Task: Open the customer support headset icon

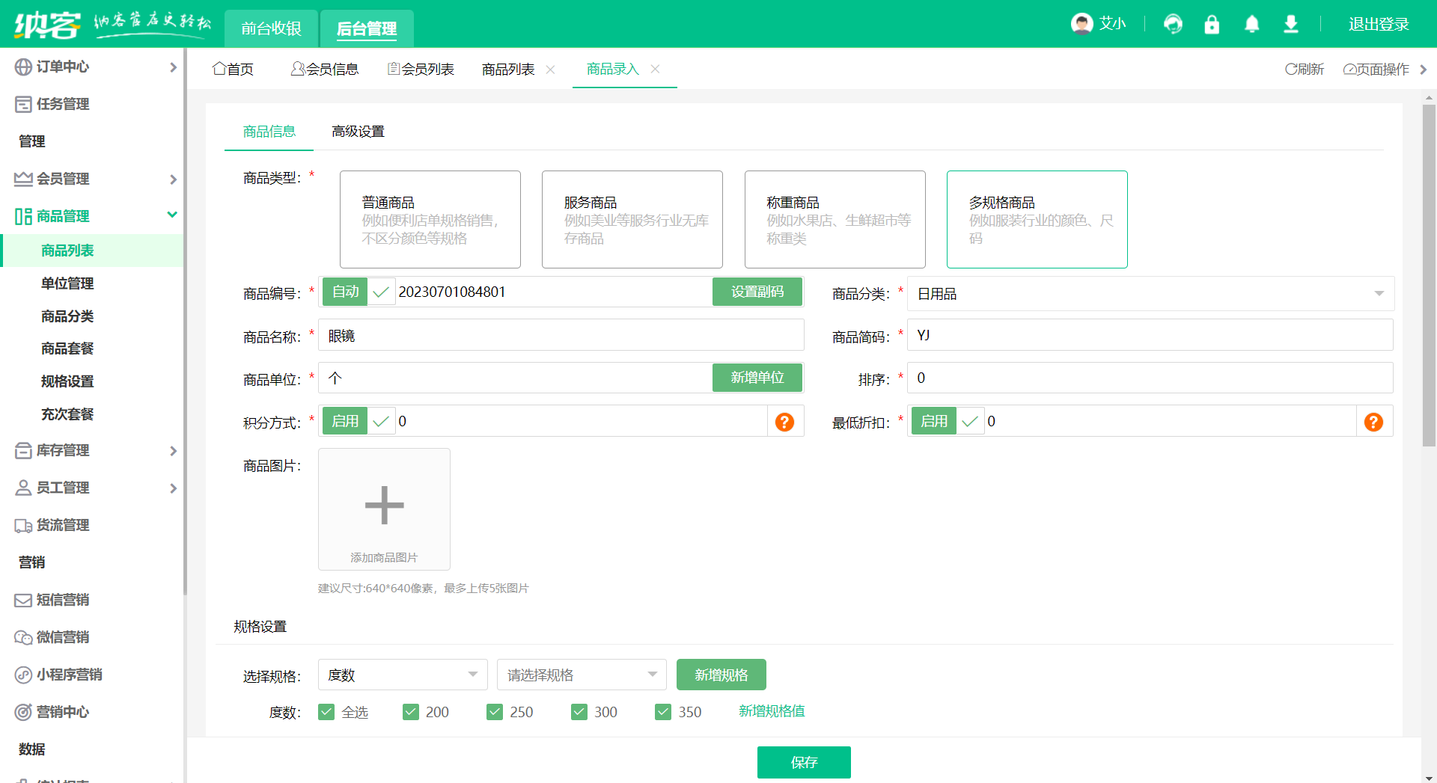Action: pos(1173,24)
